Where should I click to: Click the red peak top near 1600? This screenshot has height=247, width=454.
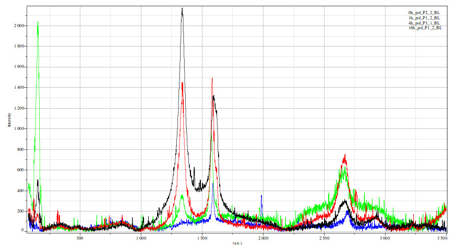[212, 78]
